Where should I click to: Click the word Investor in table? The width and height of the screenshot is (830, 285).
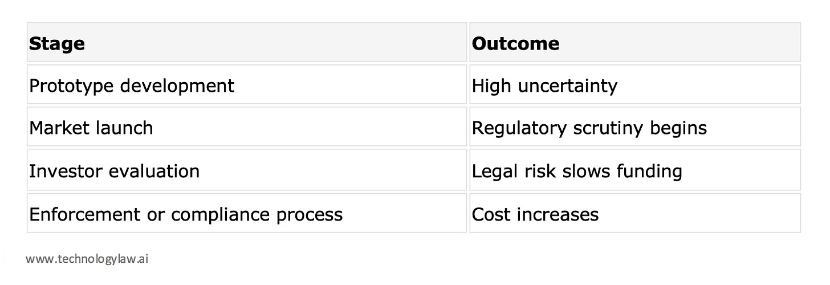pyautogui.click(x=61, y=170)
